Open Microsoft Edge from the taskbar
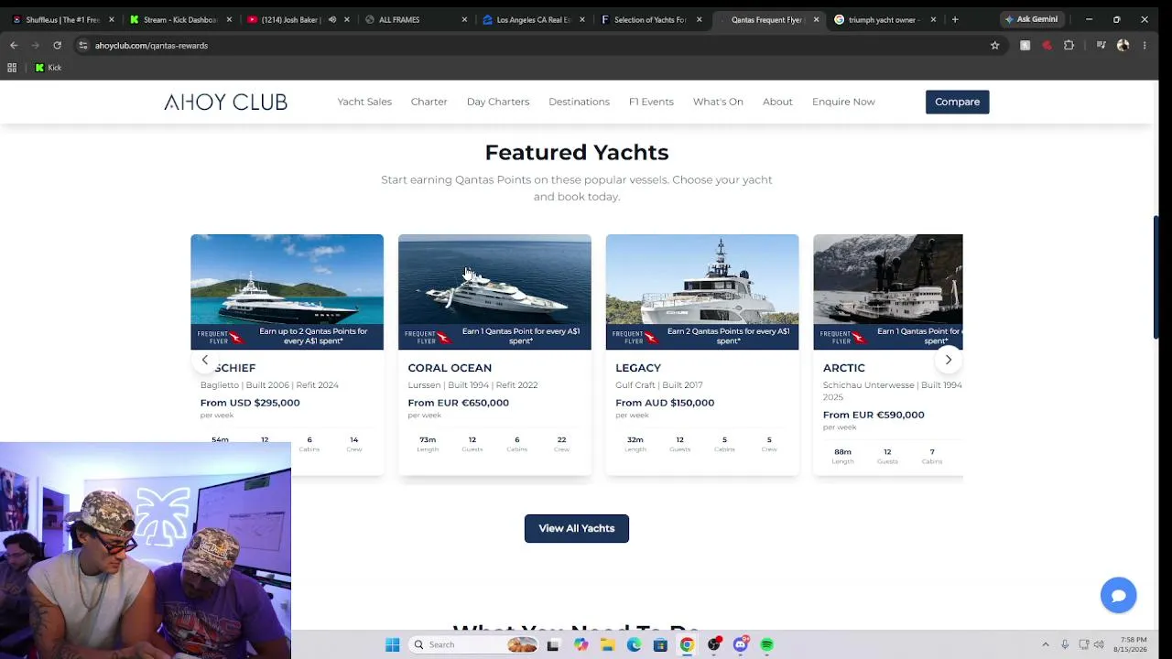The image size is (1172, 659). [634, 645]
